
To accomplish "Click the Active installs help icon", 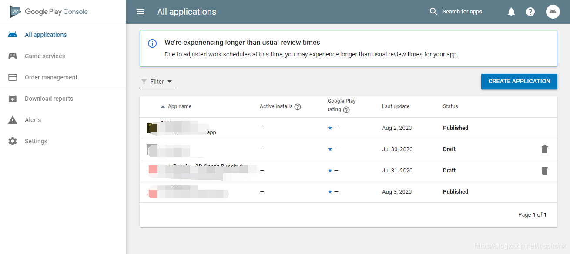I will tap(298, 107).
